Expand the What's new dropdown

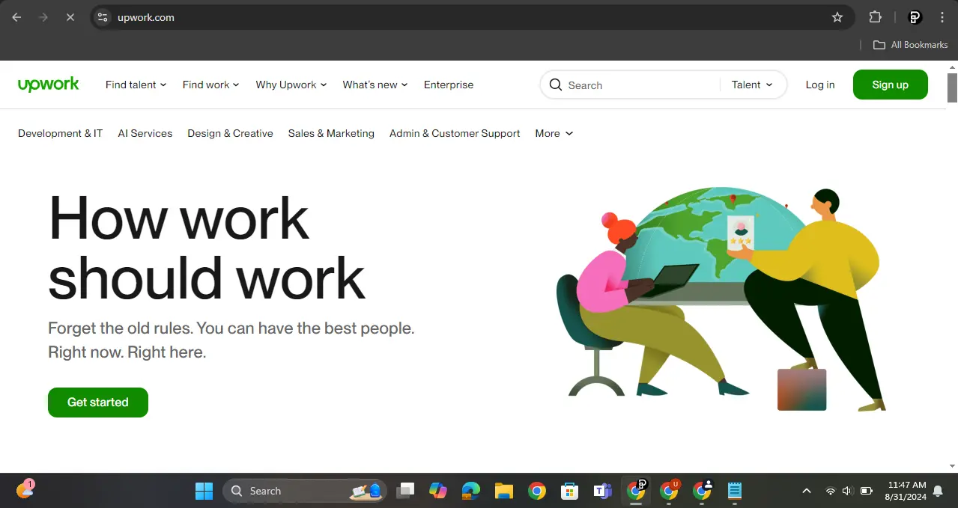click(x=375, y=85)
